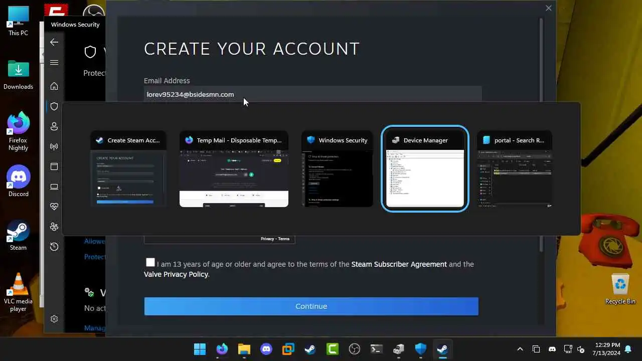Open Steam Subscriber Agreement link
Image resolution: width=642 pixels, height=361 pixels.
click(x=399, y=264)
